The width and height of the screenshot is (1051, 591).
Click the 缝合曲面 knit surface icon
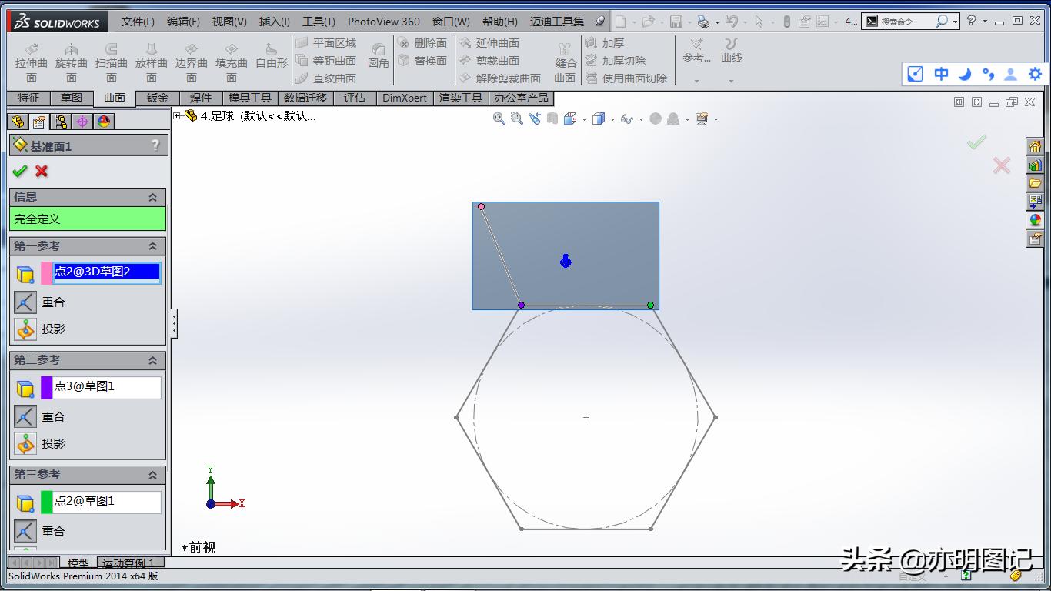(x=564, y=55)
